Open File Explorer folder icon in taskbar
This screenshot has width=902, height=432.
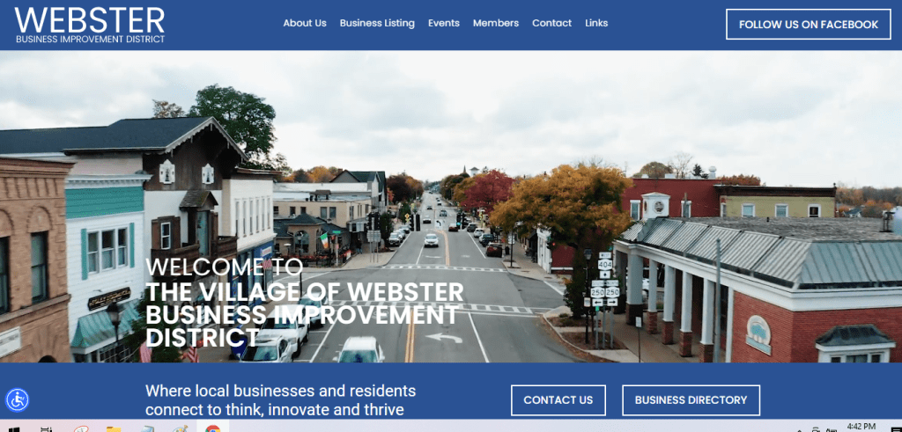tap(114, 428)
